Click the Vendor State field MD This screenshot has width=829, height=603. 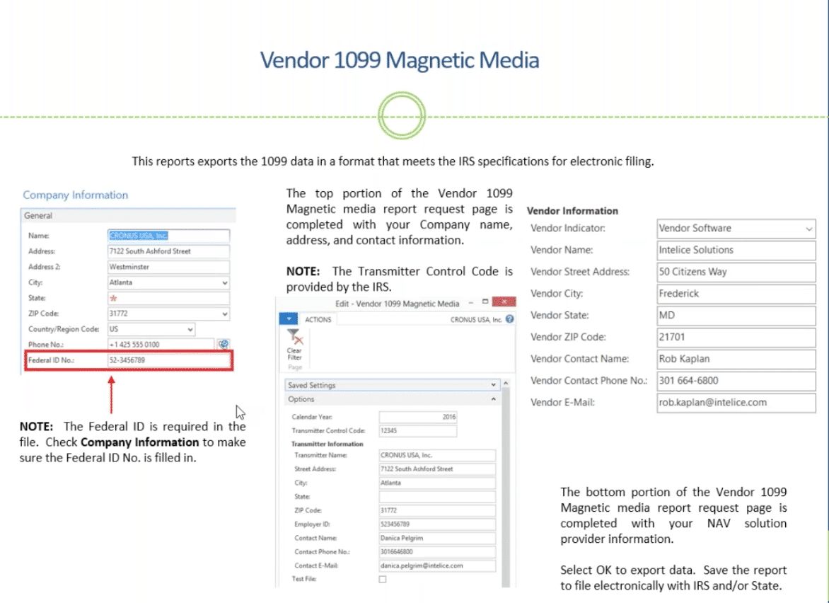coord(736,315)
